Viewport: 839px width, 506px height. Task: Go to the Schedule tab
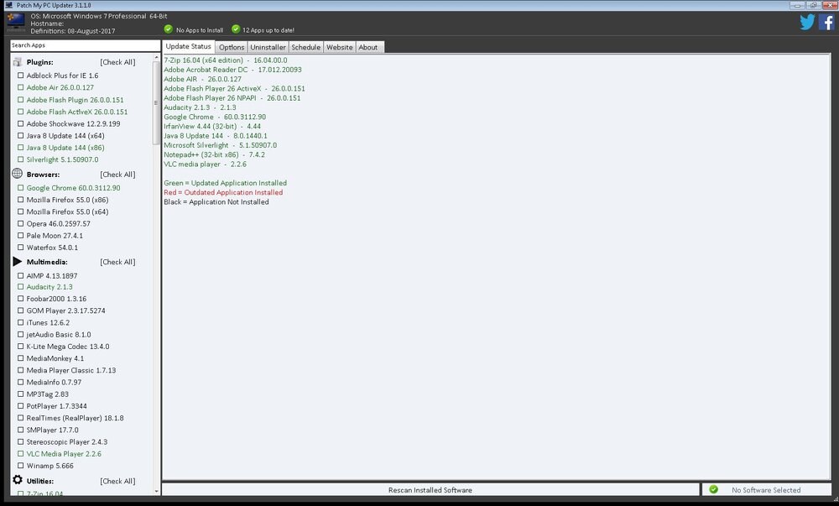tap(306, 47)
